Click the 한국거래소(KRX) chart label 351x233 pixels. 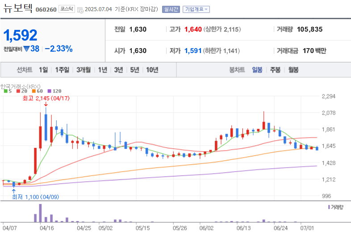pos(21,86)
